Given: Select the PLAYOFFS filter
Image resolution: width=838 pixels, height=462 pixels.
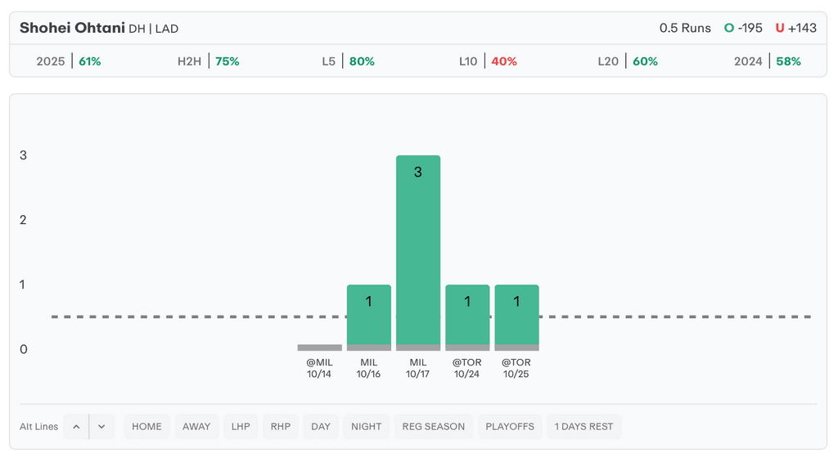Looking at the screenshot, I should pyautogui.click(x=510, y=427).
